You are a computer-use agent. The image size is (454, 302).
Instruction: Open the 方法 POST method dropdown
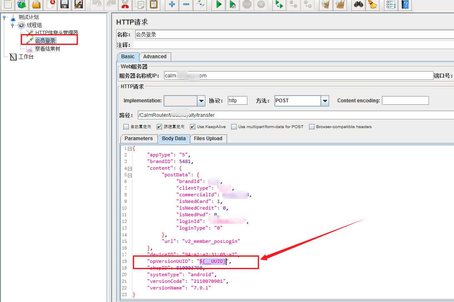(325, 101)
